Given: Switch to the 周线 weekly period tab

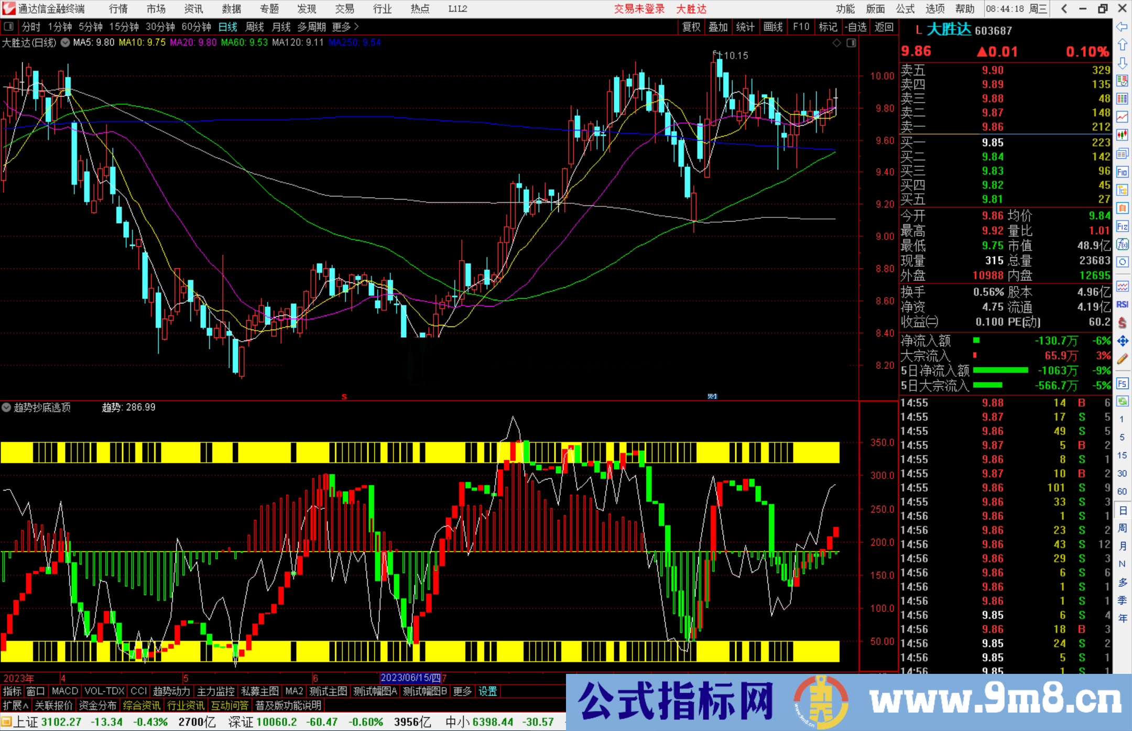Looking at the screenshot, I should click(255, 27).
